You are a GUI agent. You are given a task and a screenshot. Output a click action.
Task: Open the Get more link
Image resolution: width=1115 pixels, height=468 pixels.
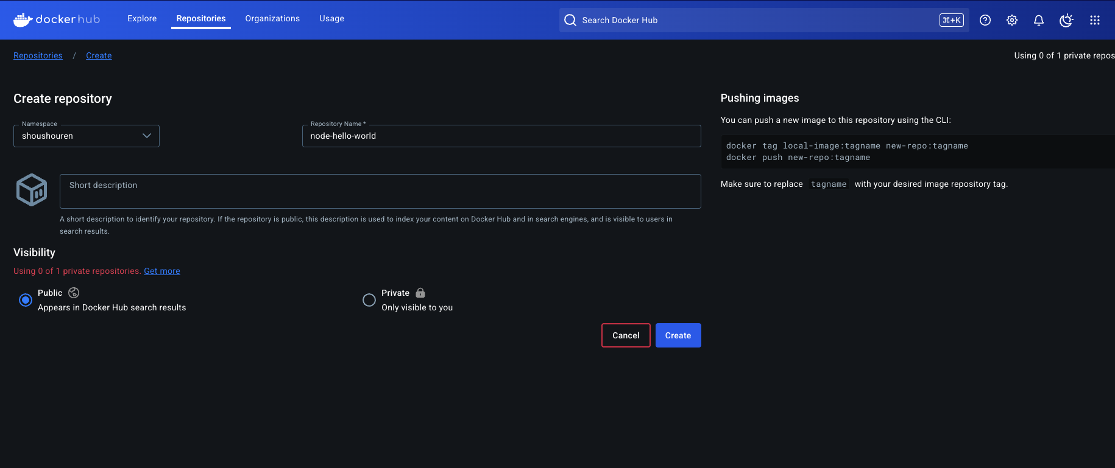(x=162, y=271)
